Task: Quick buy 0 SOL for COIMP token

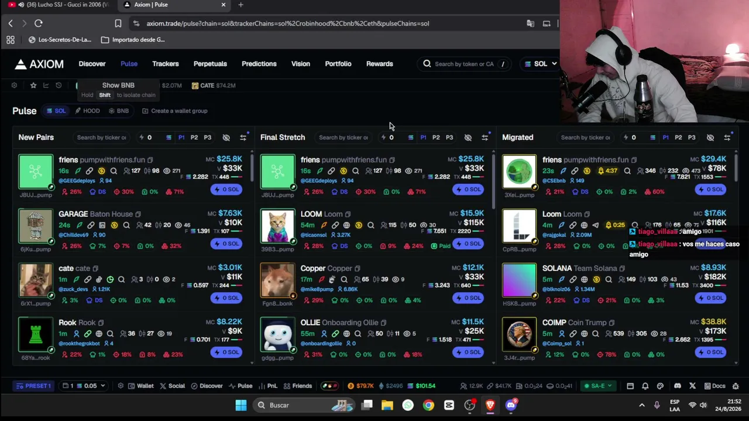Action: click(710, 352)
